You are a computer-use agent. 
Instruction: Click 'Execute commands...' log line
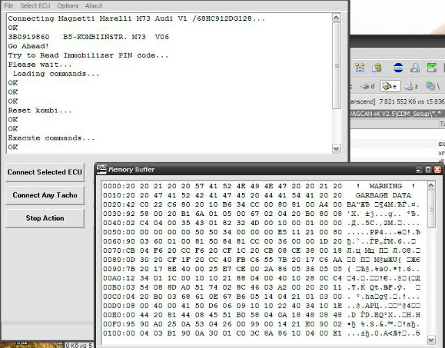pyautogui.click(x=51, y=138)
